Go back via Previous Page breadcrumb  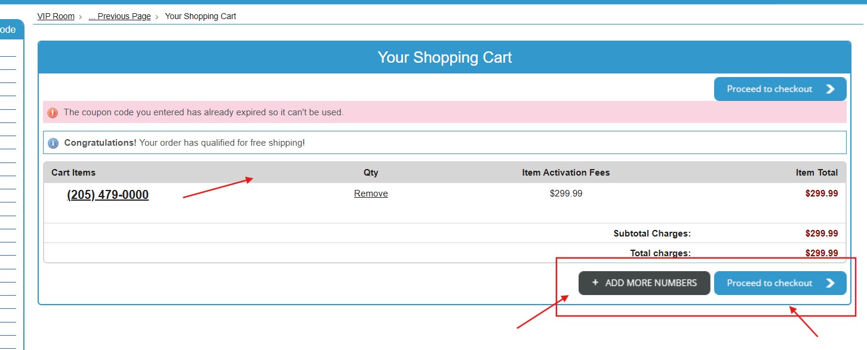coord(119,16)
